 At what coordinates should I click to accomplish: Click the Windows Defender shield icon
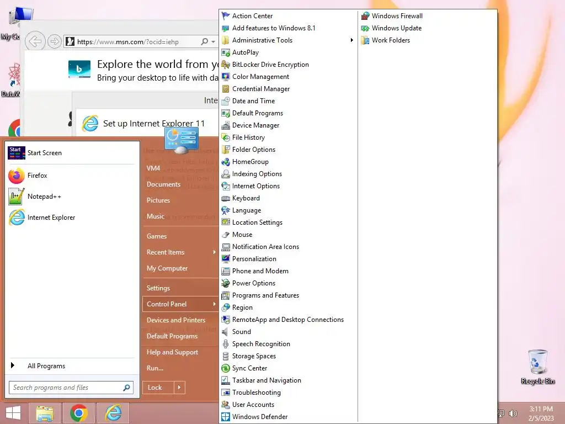226,417
